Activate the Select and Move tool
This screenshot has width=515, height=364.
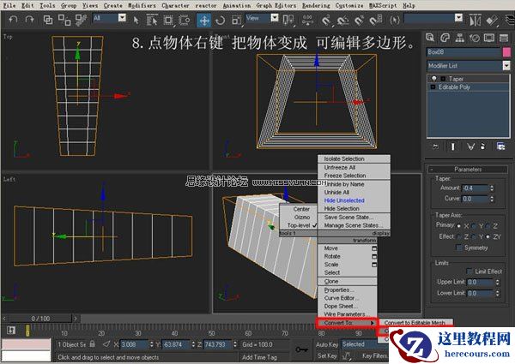[x=204, y=21]
